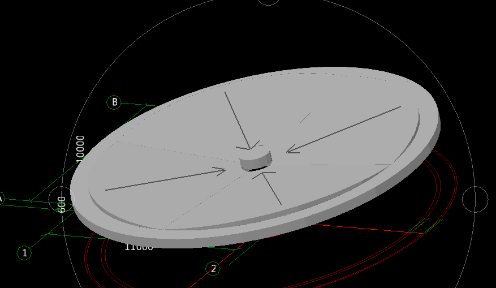Select grid bubble labeled 2
The height and width of the screenshot is (288, 496).
pos(213,269)
